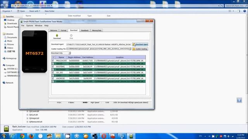Viewport: 248px width, 139px height.
Task: Uncheck the LOGO partition checkbox
Action: coord(53,76)
